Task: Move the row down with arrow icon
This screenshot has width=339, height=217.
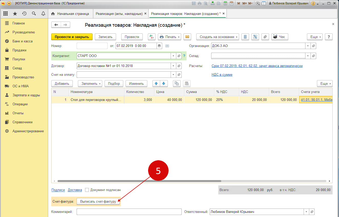Action: (x=164, y=83)
